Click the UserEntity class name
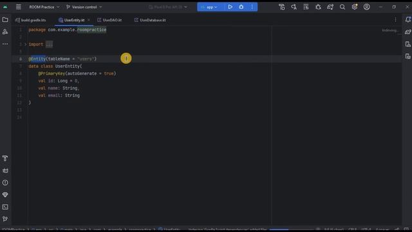This screenshot has height=232, width=412. (67, 66)
